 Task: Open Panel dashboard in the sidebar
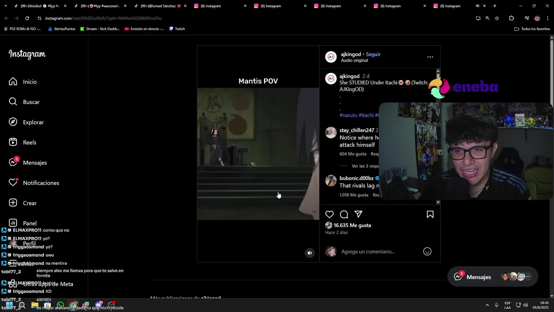tap(23, 223)
